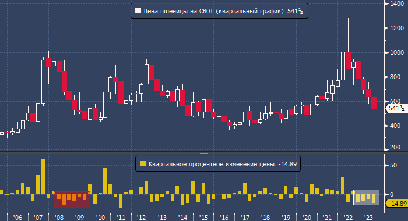Click the 1000 price axis label
The image size is (408, 221).
pos(397,52)
